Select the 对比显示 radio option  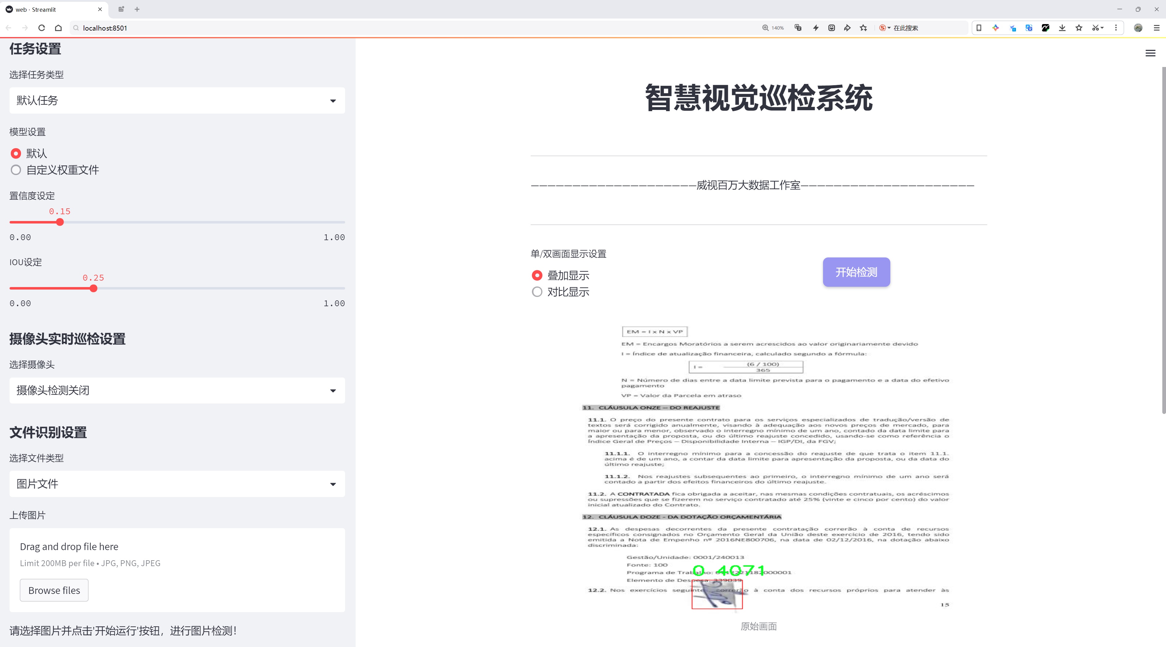tap(537, 292)
